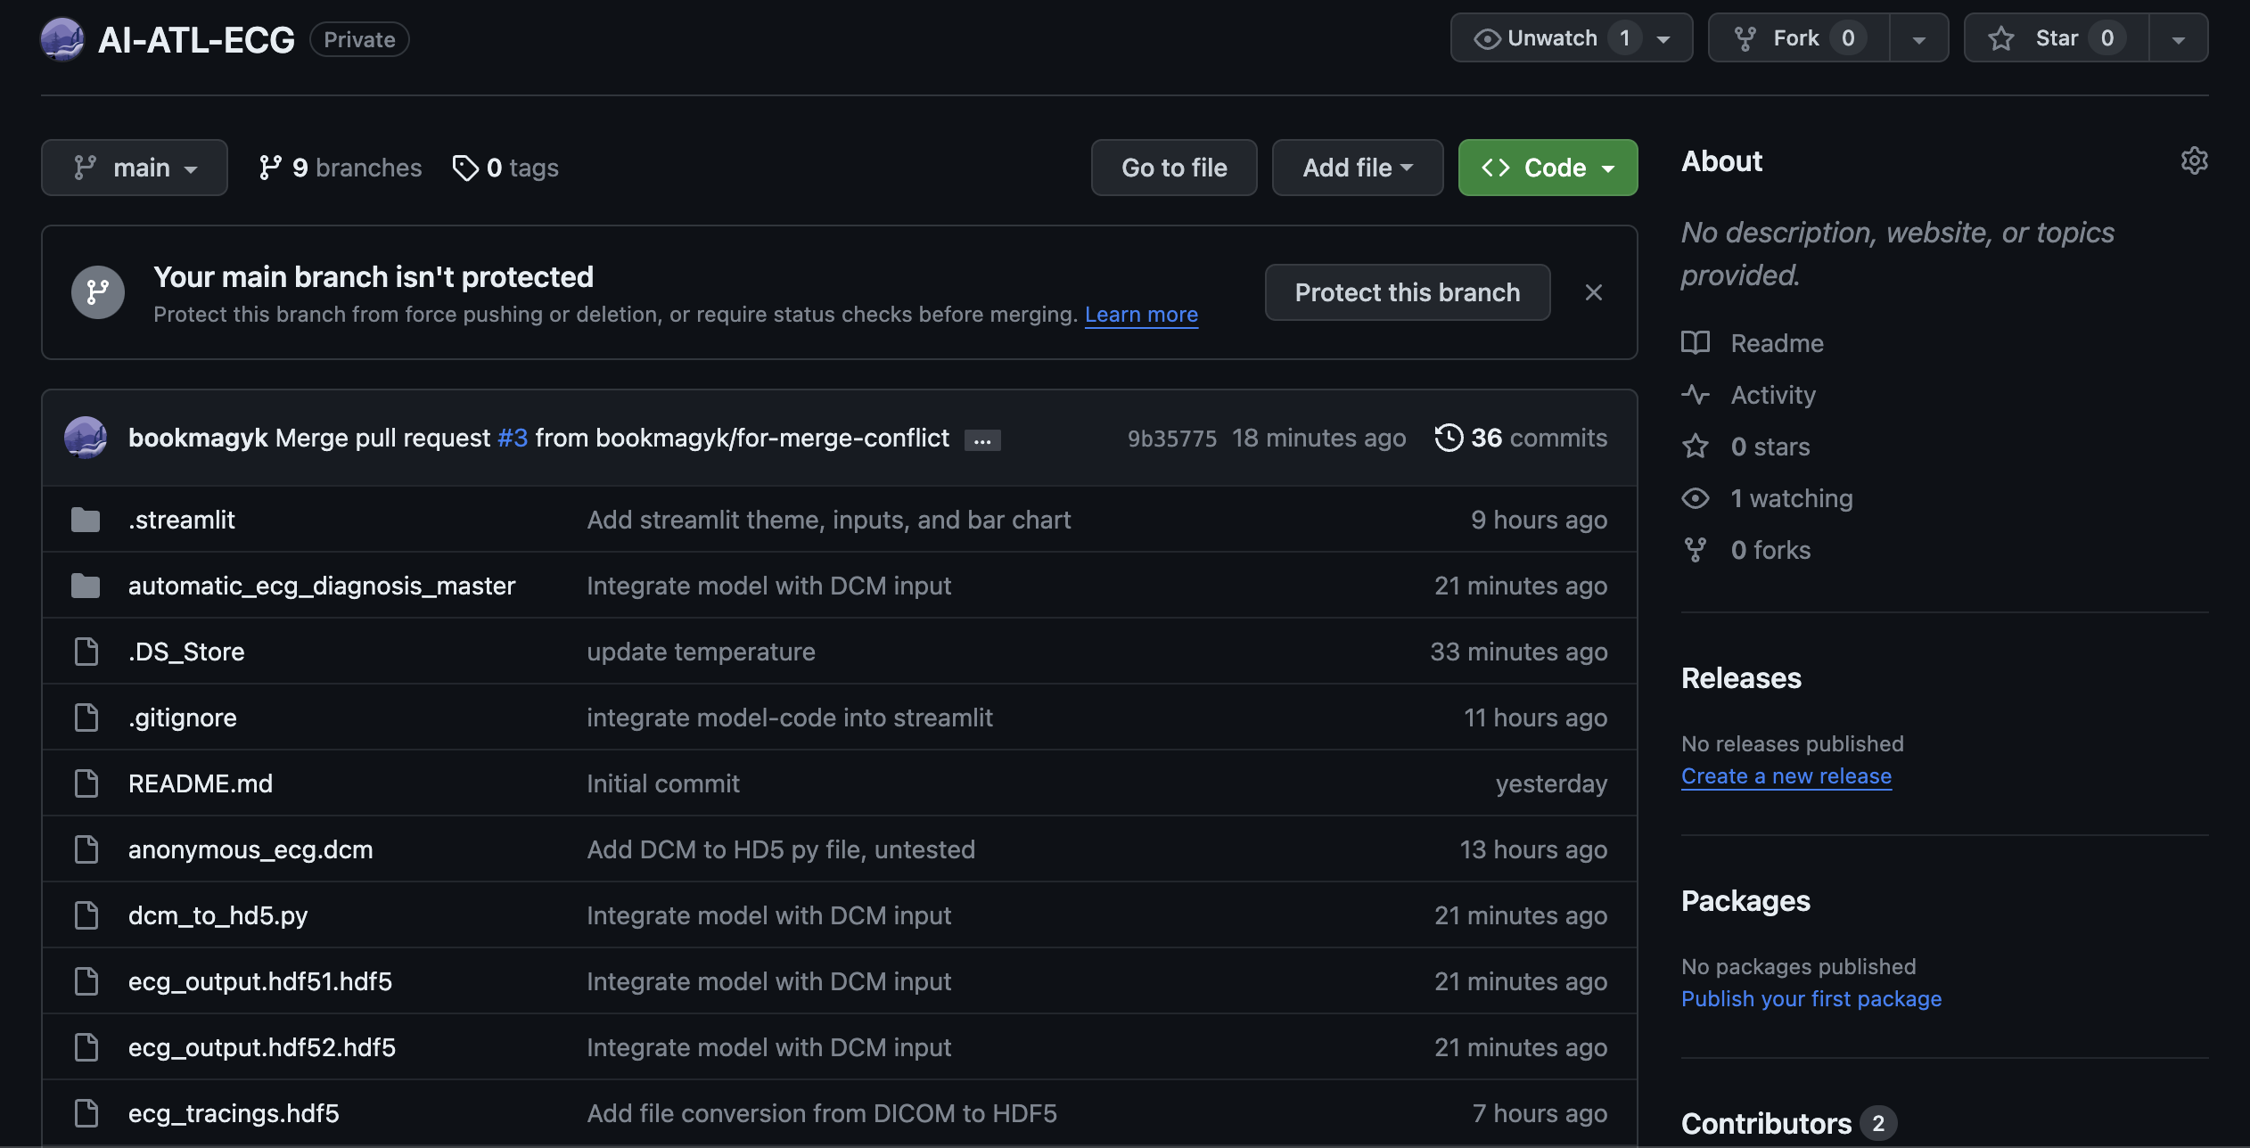Viewport: 2250px width, 1148px height.
Task: Click the Readme book icon
Action: 1695,343
